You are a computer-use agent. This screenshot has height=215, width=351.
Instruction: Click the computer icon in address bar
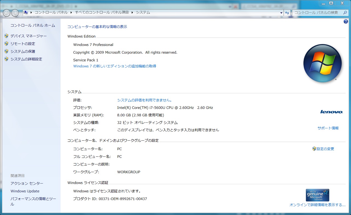[26, 12]
